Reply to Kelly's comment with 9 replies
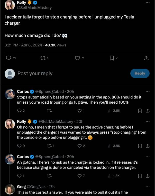The height and width of the screenshot is (196, 155). [19, 146]
